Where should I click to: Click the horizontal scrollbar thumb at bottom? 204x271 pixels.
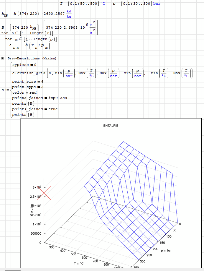click(x=13, y=270)
